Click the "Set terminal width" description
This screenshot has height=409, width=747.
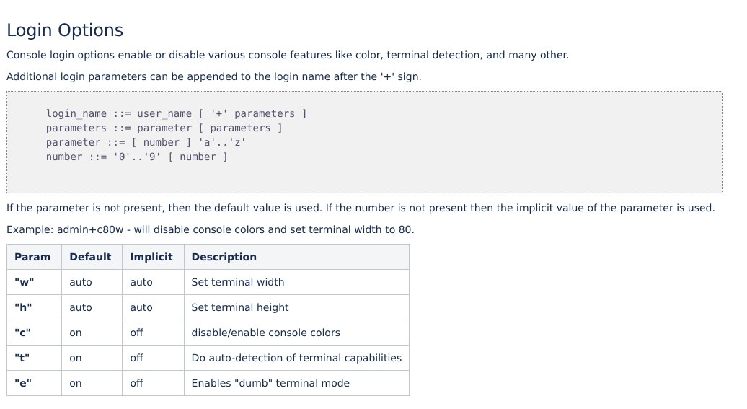[238, 282]
